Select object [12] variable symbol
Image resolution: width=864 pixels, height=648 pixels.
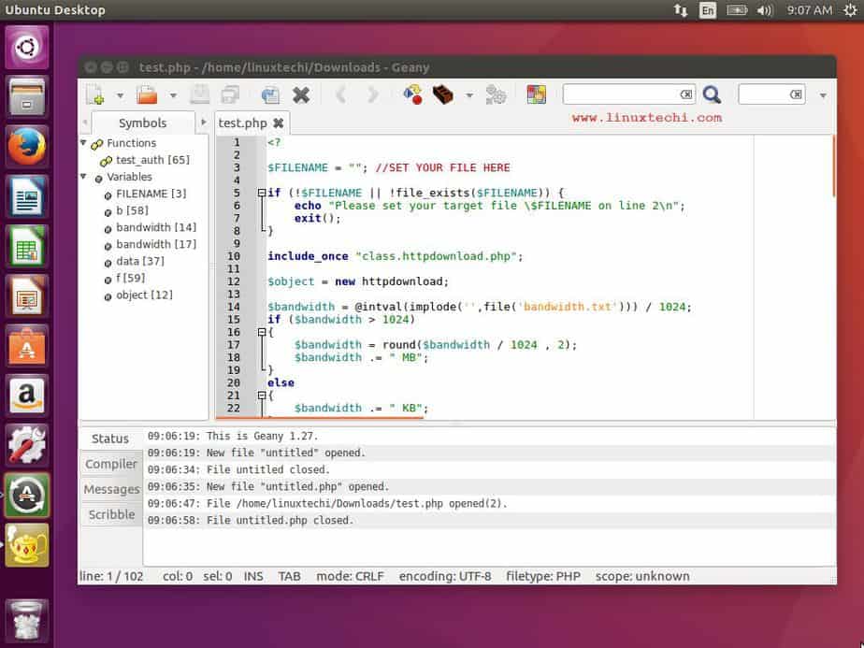(144, 295)
